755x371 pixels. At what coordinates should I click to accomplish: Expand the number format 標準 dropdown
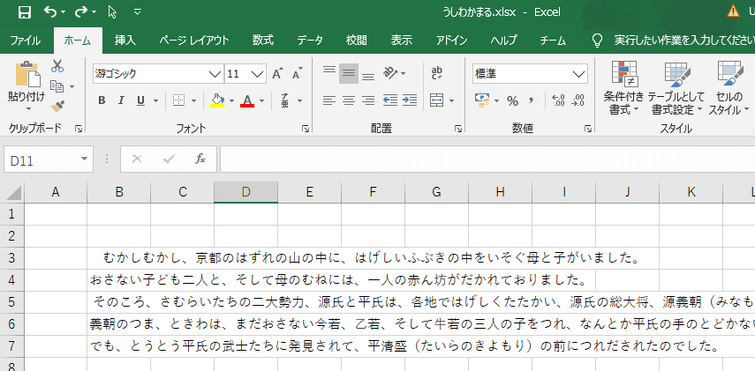(580, 74)
